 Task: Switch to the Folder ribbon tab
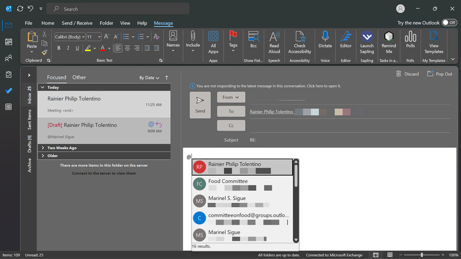tap(106, 23)
